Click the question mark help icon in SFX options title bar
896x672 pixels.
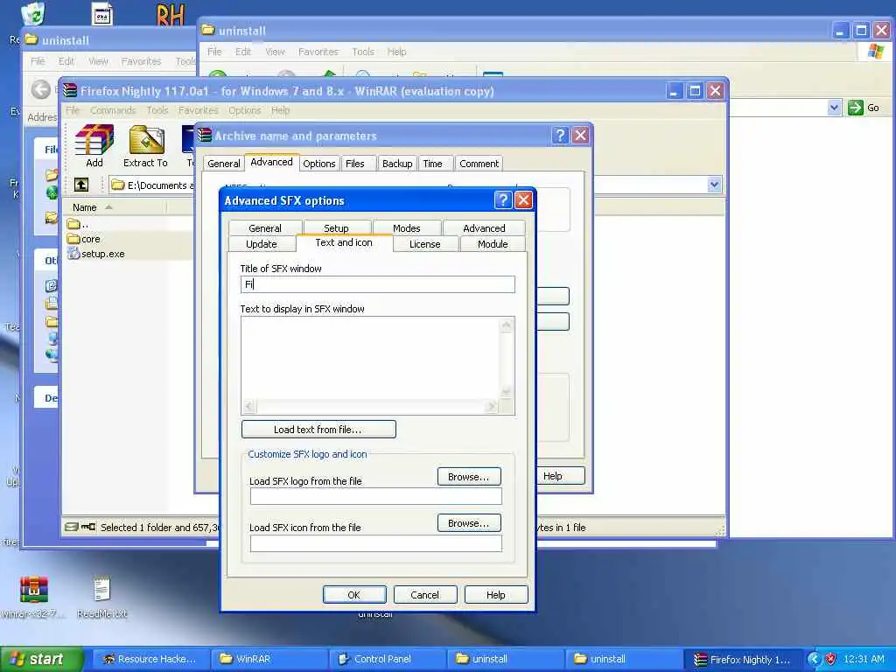click(503, 200)
